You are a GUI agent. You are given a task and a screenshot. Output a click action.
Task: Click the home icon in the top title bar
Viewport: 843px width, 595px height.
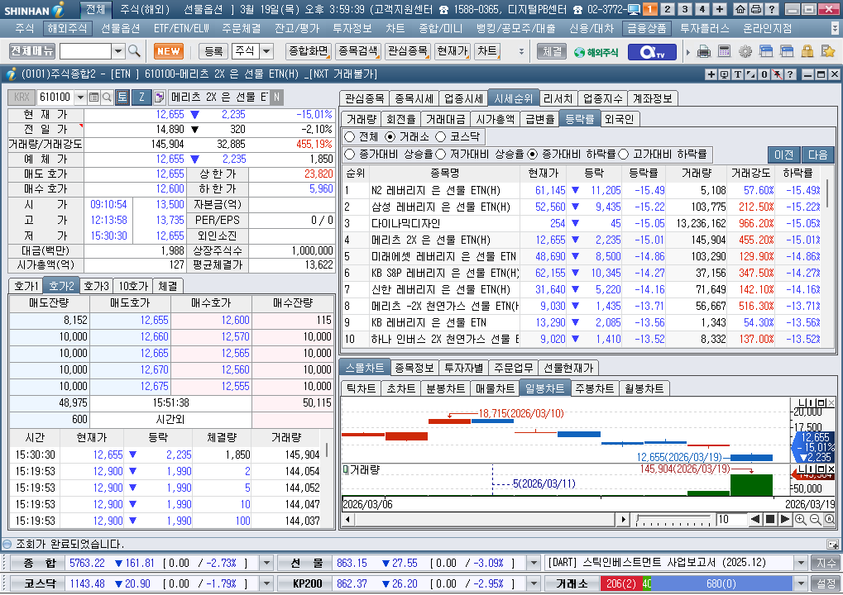(x=740, y=9)
